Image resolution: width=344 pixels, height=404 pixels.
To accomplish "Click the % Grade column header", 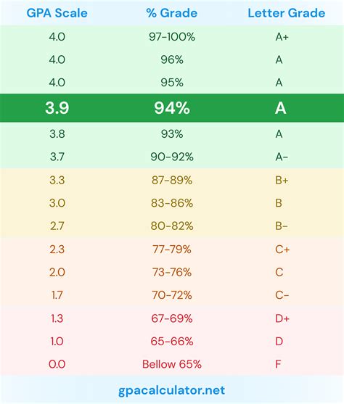I will point(172,13).
